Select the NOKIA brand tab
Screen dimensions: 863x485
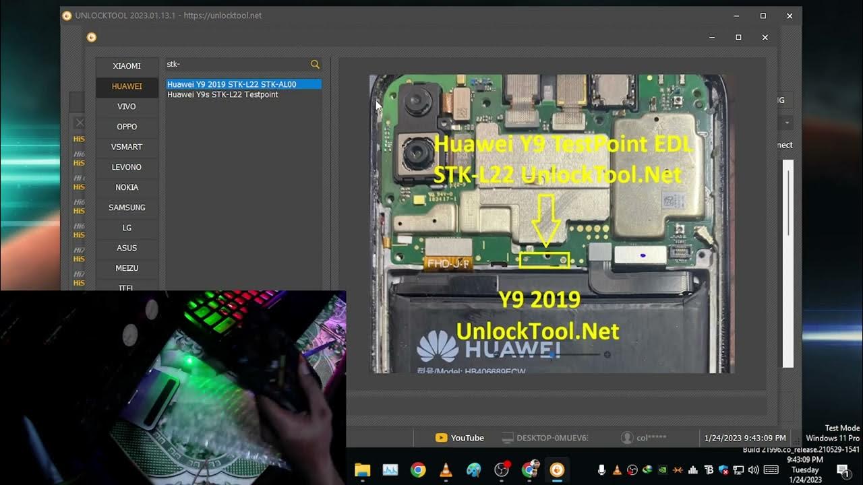127,187
